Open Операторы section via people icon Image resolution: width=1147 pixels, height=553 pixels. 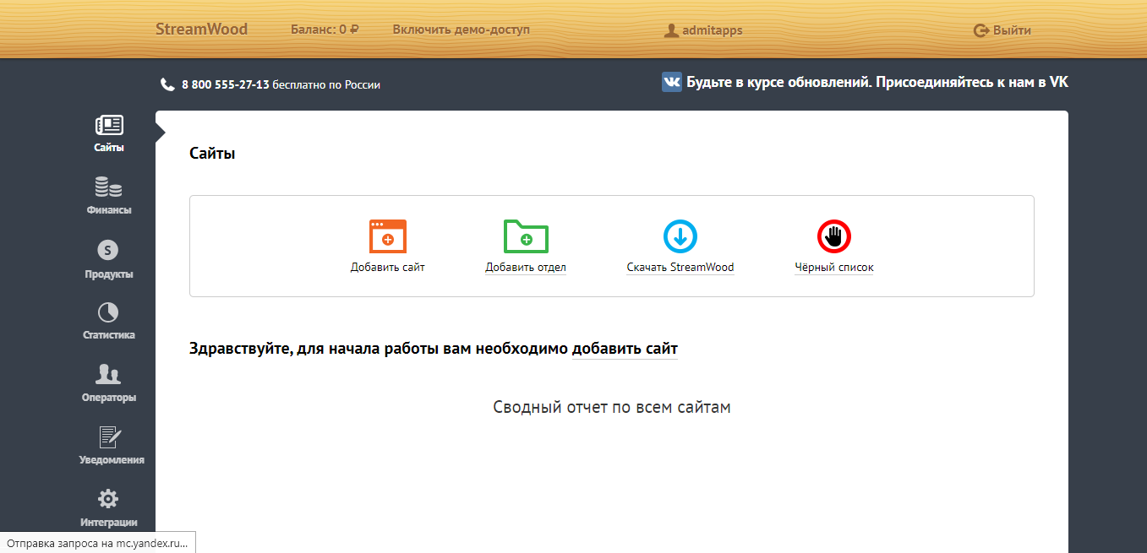[x=108, y=374]
